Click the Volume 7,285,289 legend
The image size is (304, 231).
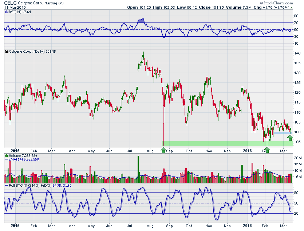pos(23,155)
